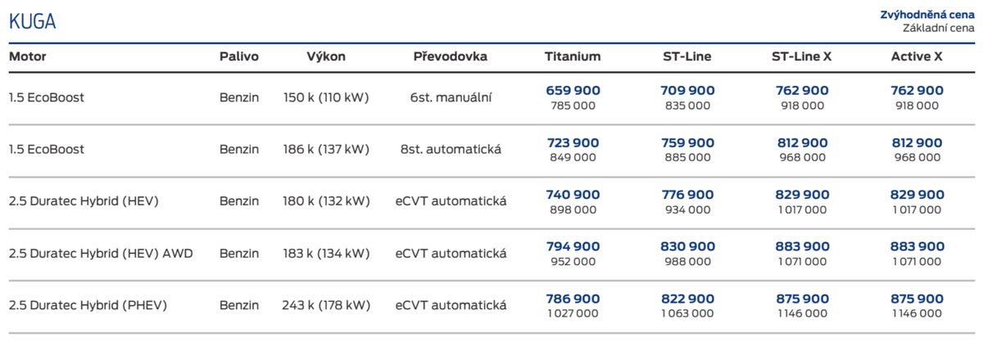Click the 6st. manuální transmission cell
The image size is (983, 342).
451,98
